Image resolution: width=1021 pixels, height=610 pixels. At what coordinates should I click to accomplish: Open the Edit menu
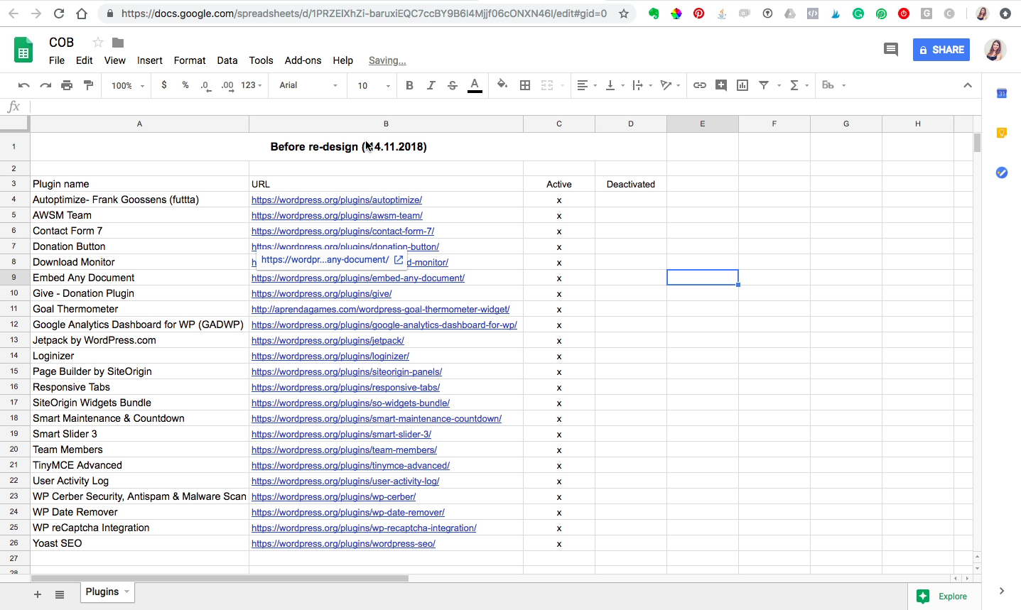click(85, 60)
